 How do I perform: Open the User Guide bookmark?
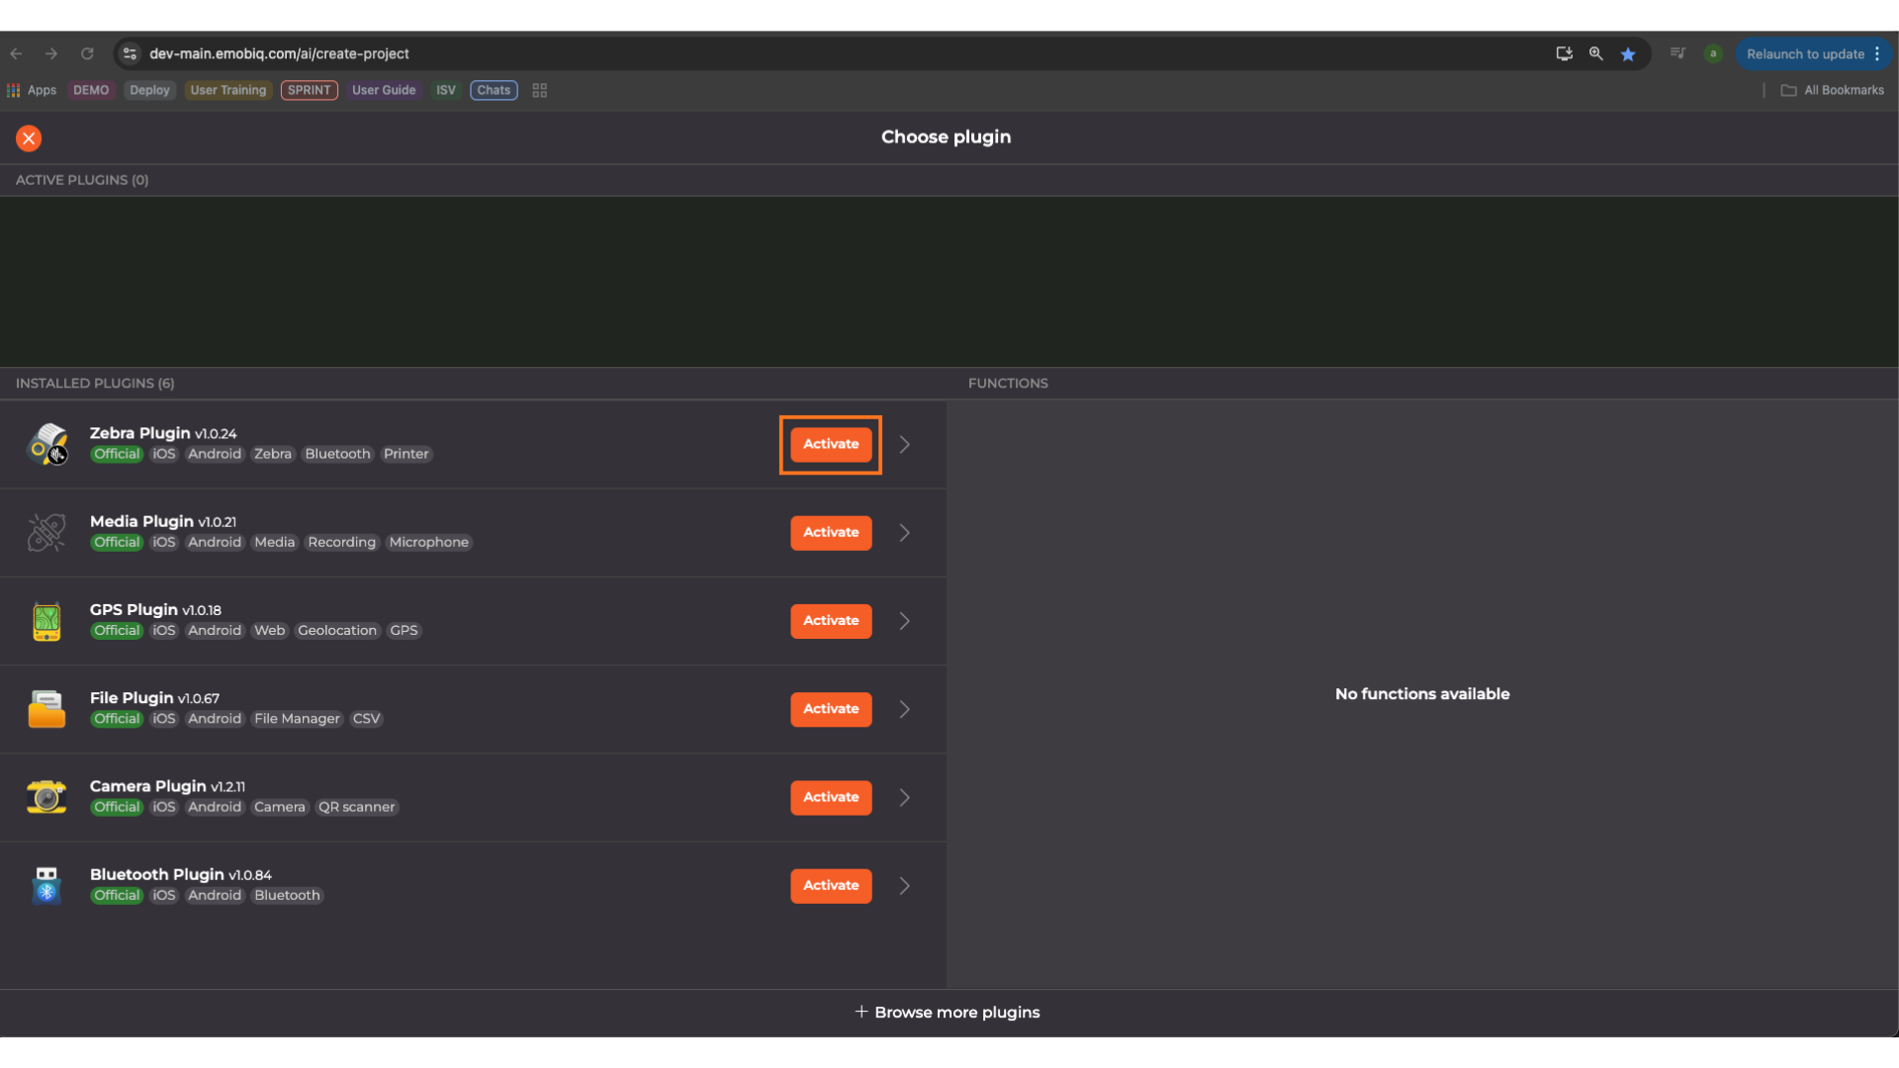click(384, 90)
